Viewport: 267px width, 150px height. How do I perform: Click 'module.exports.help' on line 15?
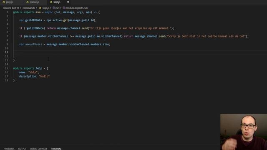[x=28, y=68]
